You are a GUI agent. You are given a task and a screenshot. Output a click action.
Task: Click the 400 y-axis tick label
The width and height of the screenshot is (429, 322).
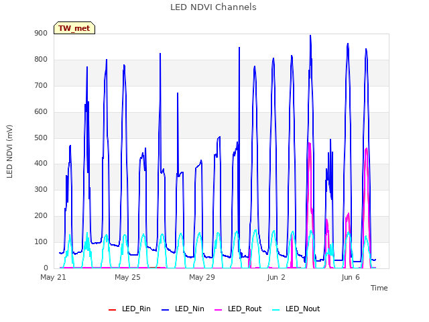pos(41,164)
